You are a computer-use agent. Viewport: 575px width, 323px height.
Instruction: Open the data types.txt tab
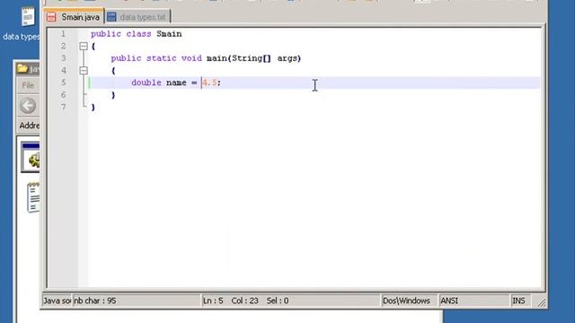pyautogui.click(x=137, y=17)
